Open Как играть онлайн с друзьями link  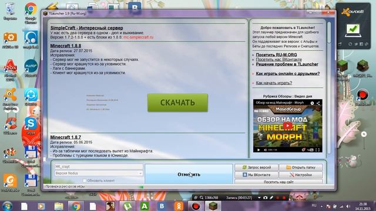click(287, 73)
